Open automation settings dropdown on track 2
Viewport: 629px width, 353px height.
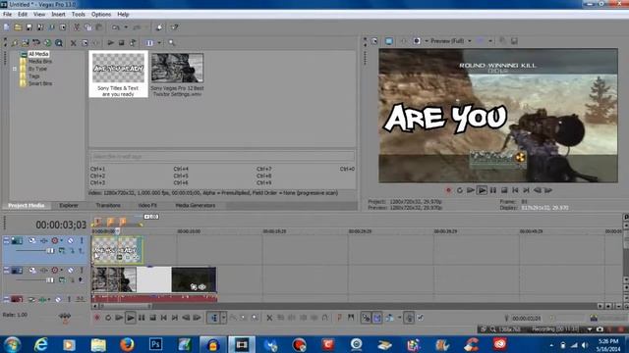(x=61, y=271)
